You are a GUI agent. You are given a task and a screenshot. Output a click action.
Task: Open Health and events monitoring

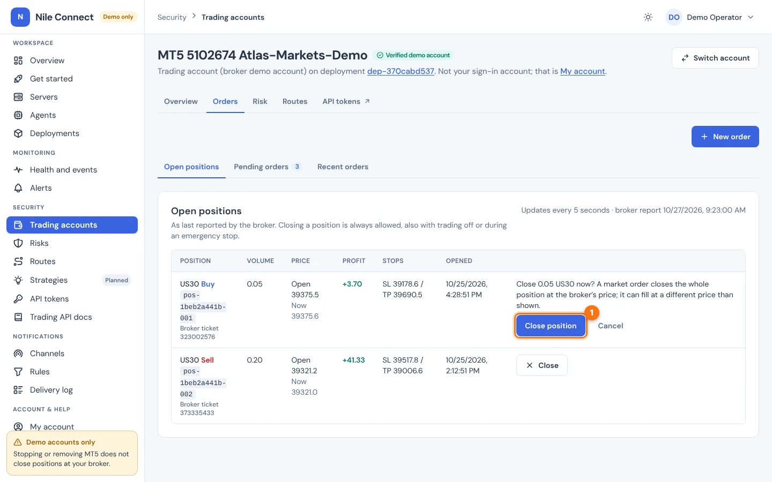click(x=72, y=170)
